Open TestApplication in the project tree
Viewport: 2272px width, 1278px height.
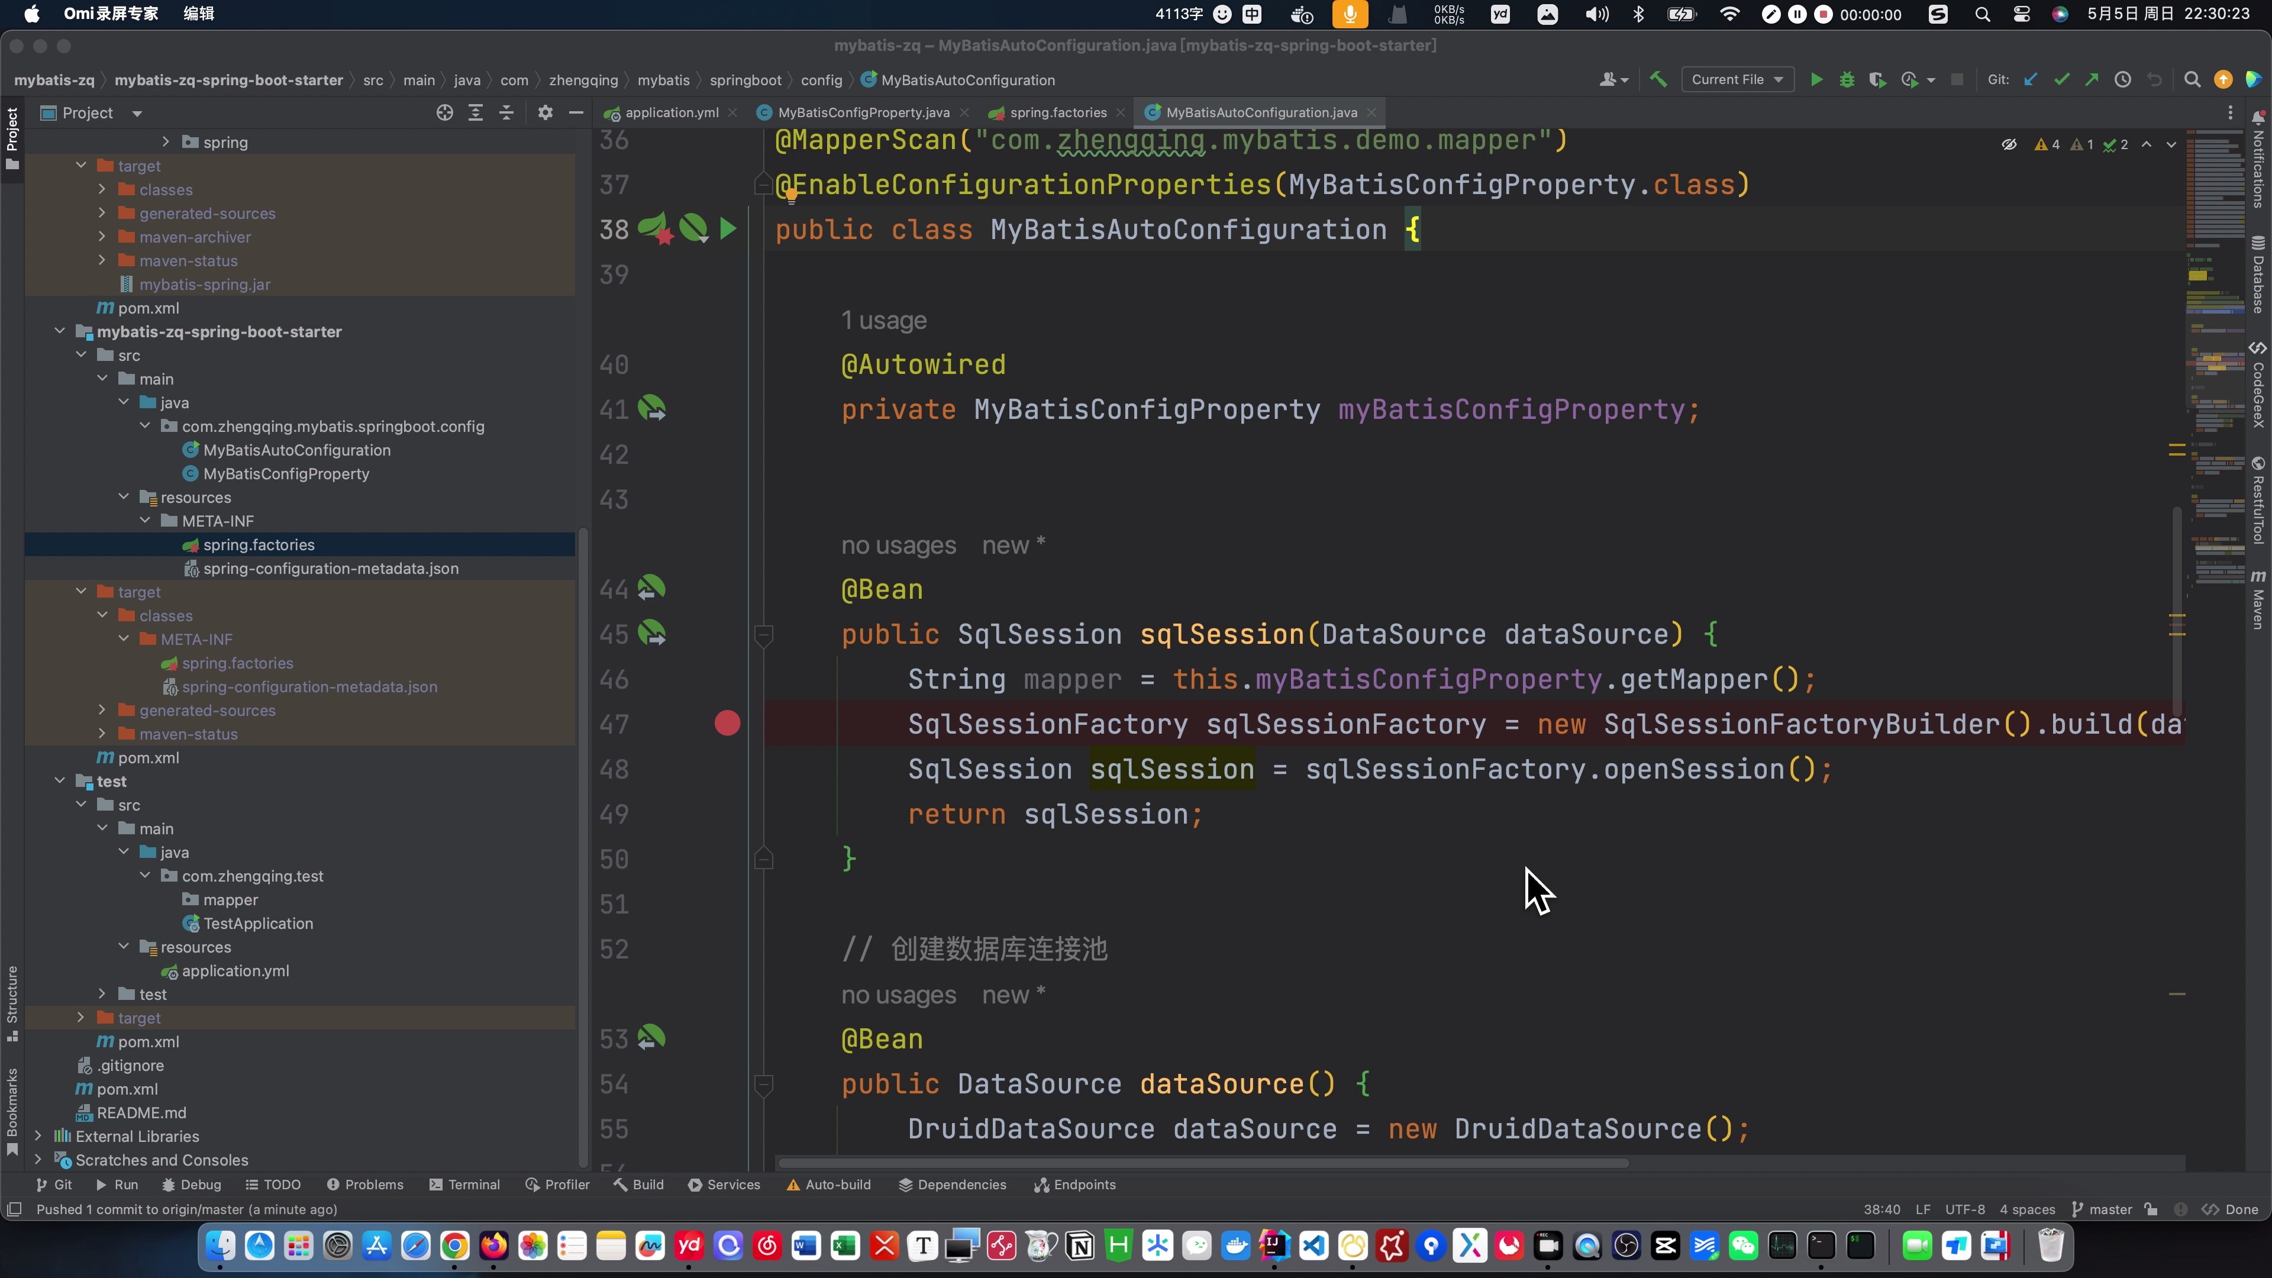(257, 924)
